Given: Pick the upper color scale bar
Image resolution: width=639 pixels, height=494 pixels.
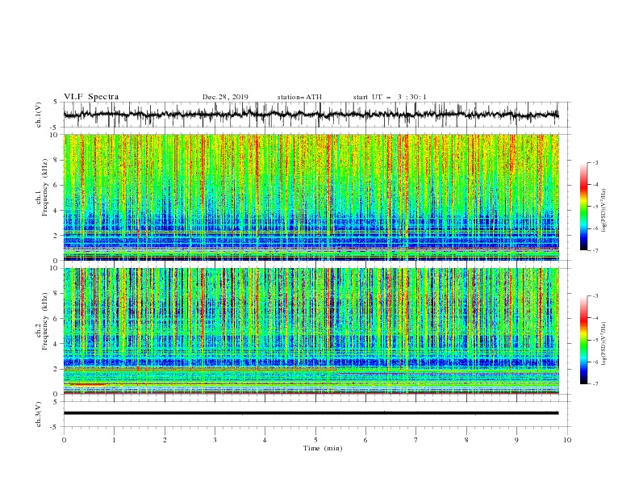Looking at the screenshot, I should [583, 207].
